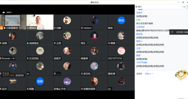
Task: Click 云淡风轻 sender name in chat
Action: pyautogui.click(x=140, y=27)
